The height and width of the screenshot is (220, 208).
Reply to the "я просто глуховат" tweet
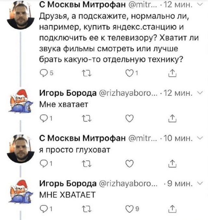(x=43, y=164)
